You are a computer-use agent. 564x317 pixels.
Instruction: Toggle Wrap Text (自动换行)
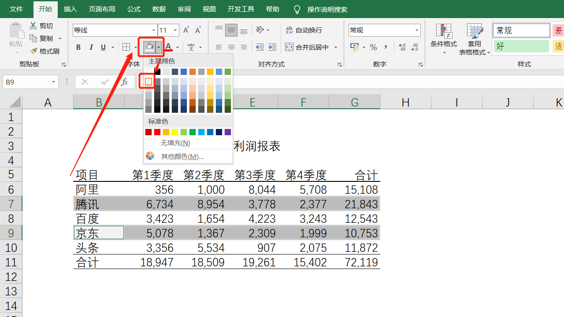click(304, 30)
